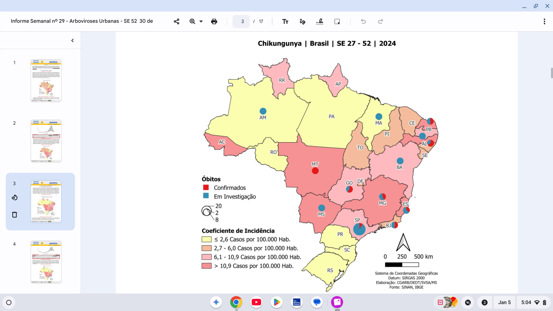Select the page 2 thumbnail
Screen dimensions: 553x311
click(46, 141)
